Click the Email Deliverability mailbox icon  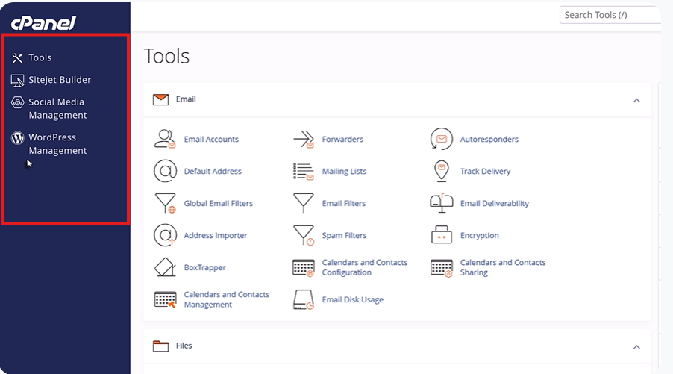tap(442, 203)
